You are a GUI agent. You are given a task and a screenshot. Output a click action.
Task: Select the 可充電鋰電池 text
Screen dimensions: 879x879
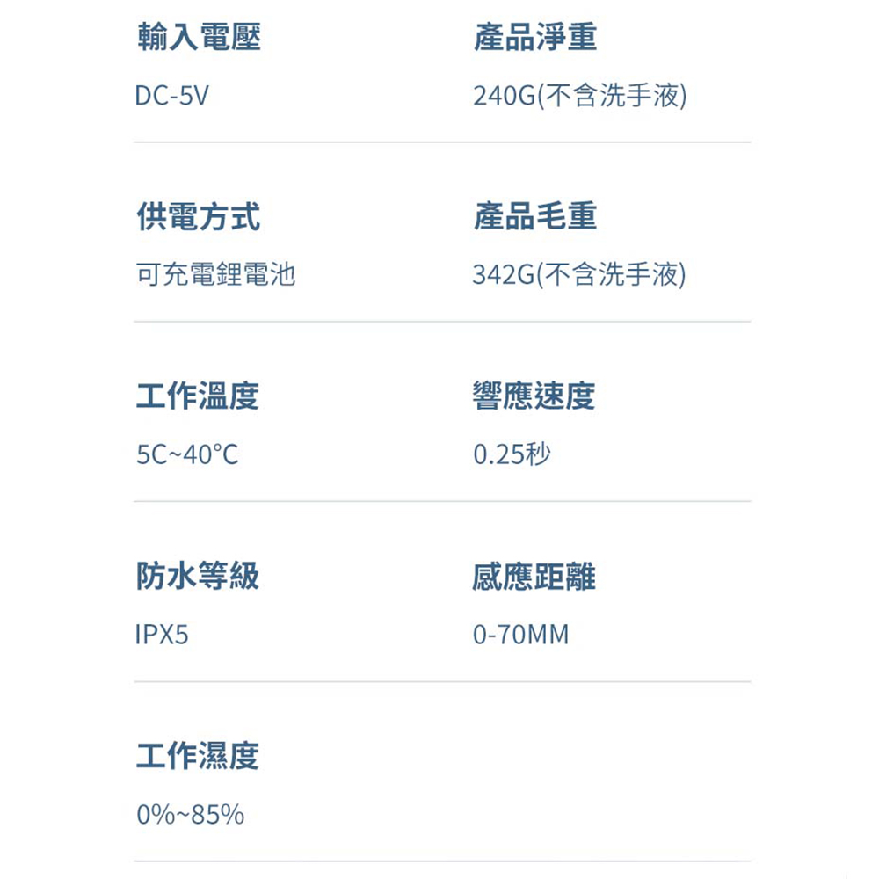click(215, 275)
